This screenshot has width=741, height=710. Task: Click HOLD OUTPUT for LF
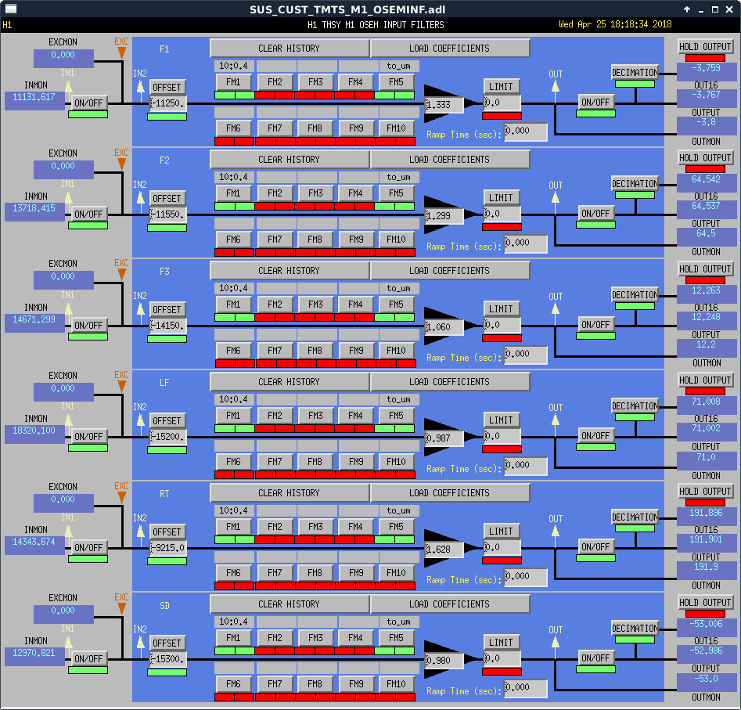coord(705,380)
